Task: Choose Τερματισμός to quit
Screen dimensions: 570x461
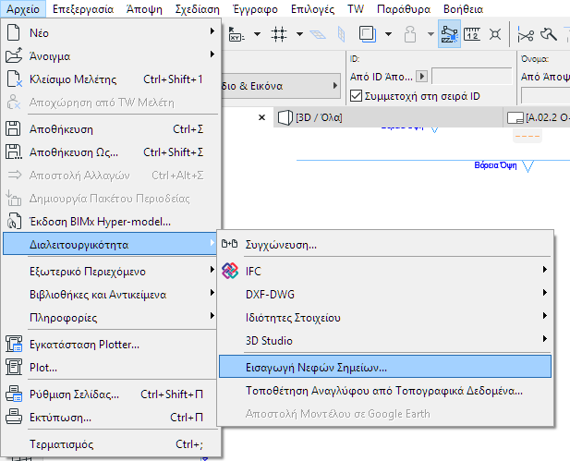Action: coord(110,444)
